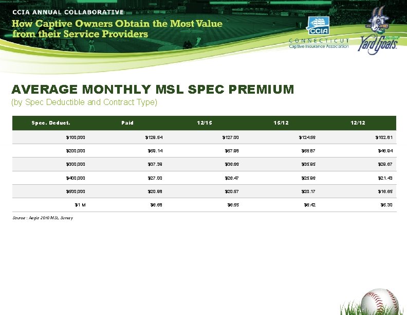Click the Paid premium in the $500,000 row

pos(155,191)
